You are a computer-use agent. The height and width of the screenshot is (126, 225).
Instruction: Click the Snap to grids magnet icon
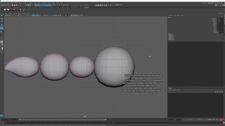57,5
